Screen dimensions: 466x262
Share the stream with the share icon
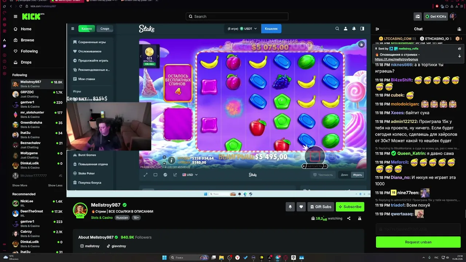tap(349, 218)
